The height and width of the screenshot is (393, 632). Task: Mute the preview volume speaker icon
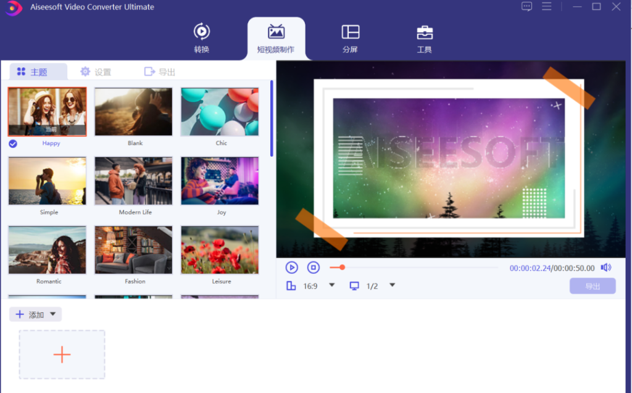[x=606, y=268]
